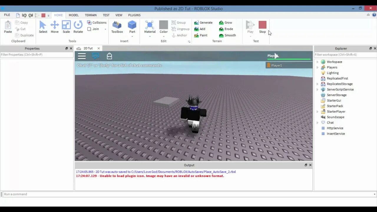Switch to the TEST ribbon tab
Viewport: 377px width, 212px height.
[x=106, y=15]
